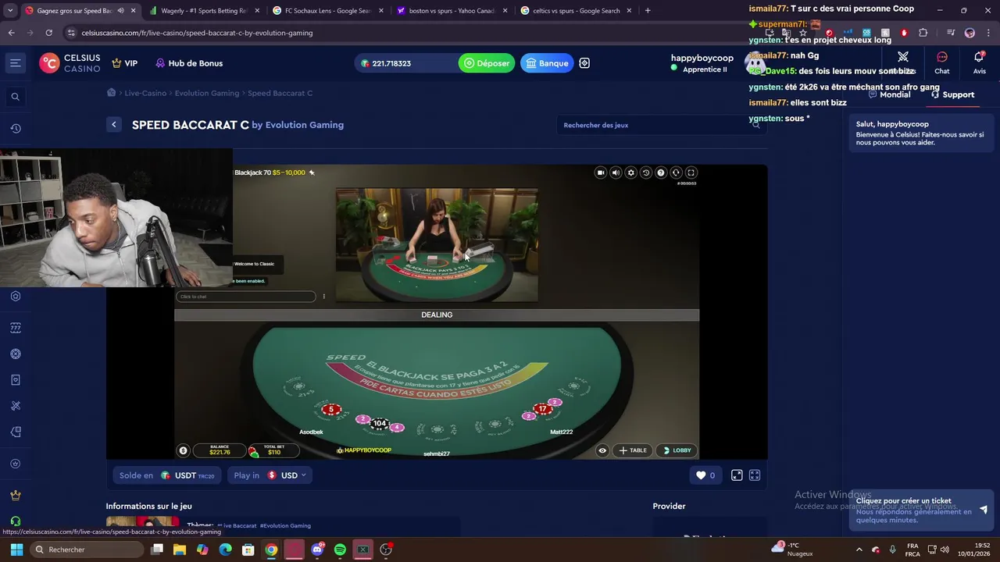The image size is (1000, 562).
Task: Click the green Déposer button
Action: [487, 63]
